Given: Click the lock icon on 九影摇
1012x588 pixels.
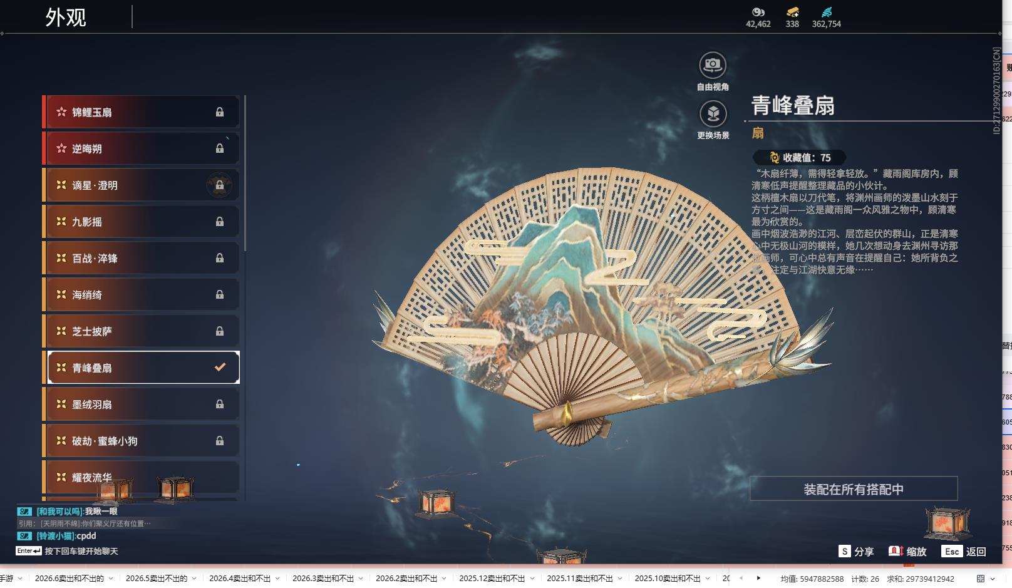Looking at the screenshot, I should tap(220, 222).
